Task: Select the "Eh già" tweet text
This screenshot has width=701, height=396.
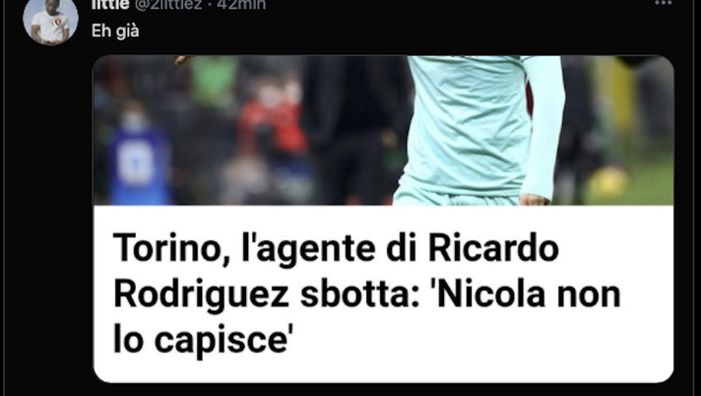Action: tap(115, 32)
